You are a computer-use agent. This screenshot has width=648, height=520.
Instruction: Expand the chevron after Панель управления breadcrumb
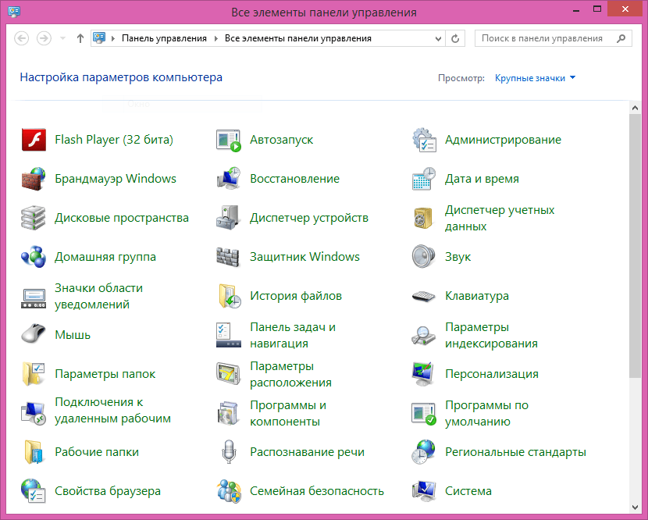215,38
